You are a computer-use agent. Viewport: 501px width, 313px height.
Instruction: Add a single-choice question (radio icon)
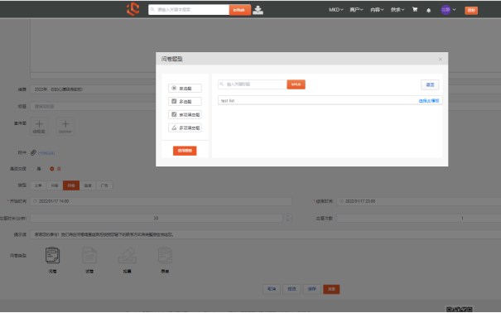(185, 88)
